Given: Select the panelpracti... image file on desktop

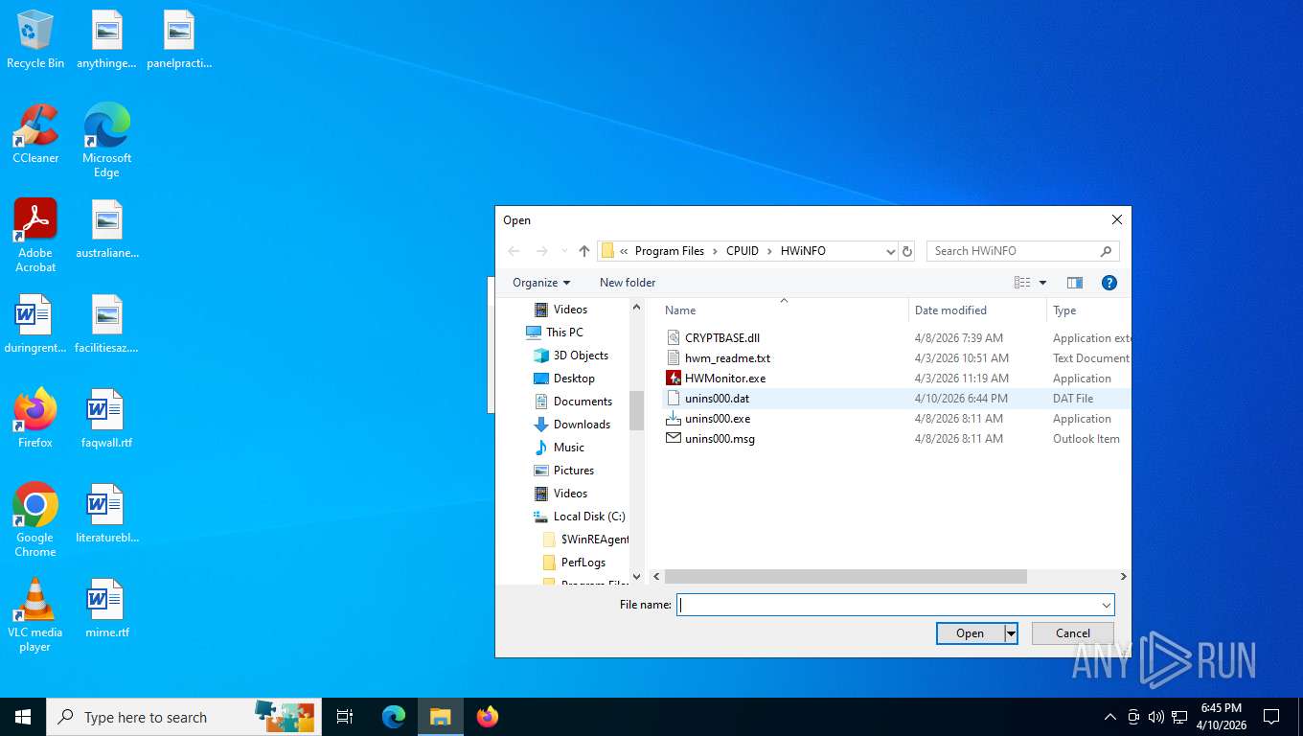Looking at the screenshot, I should pyautogui.click(x=179, y=39).
